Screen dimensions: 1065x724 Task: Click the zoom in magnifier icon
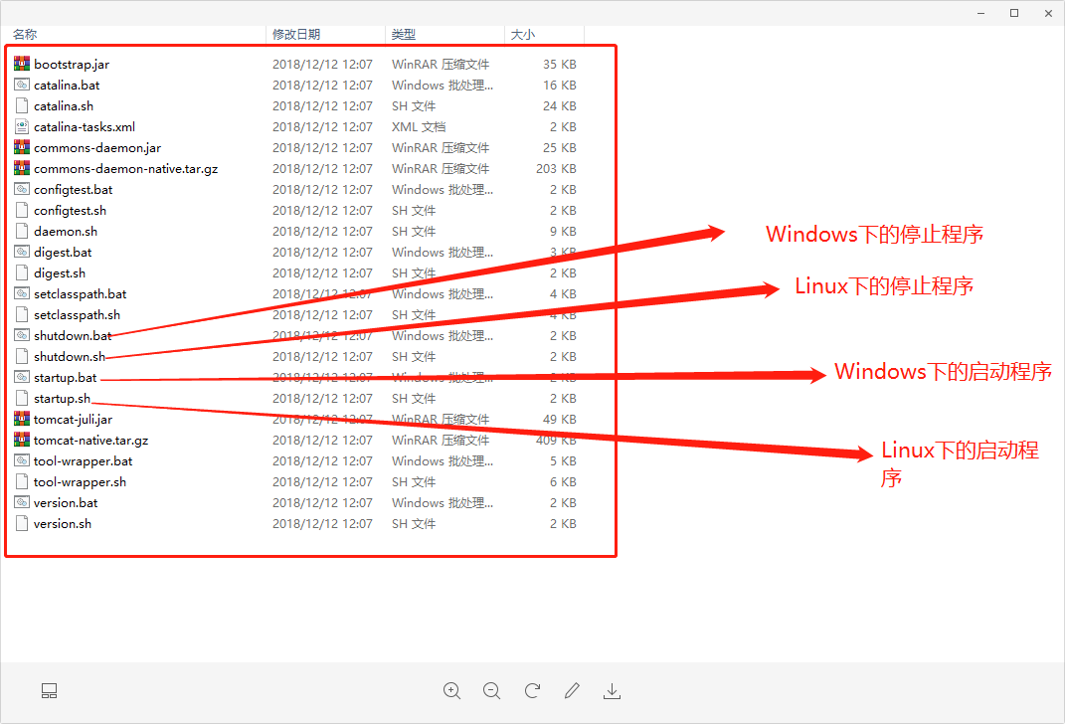point(451,691)
